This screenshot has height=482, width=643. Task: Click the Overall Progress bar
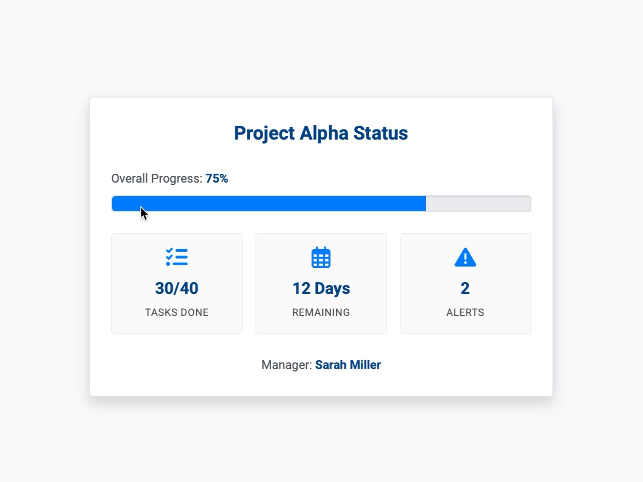321,203
